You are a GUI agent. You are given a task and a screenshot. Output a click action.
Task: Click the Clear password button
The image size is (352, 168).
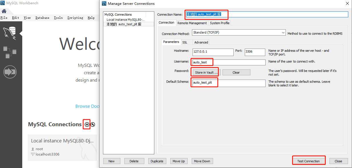[236, 72]
